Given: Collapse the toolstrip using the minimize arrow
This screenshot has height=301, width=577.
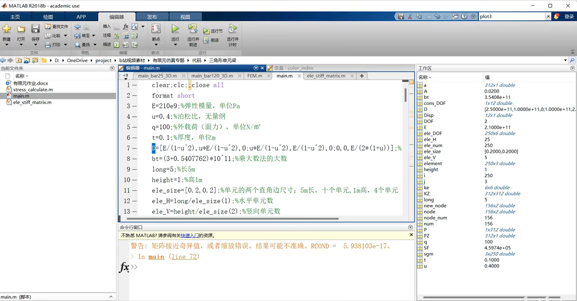Looking at the screenshot, I should click(572, 52).
